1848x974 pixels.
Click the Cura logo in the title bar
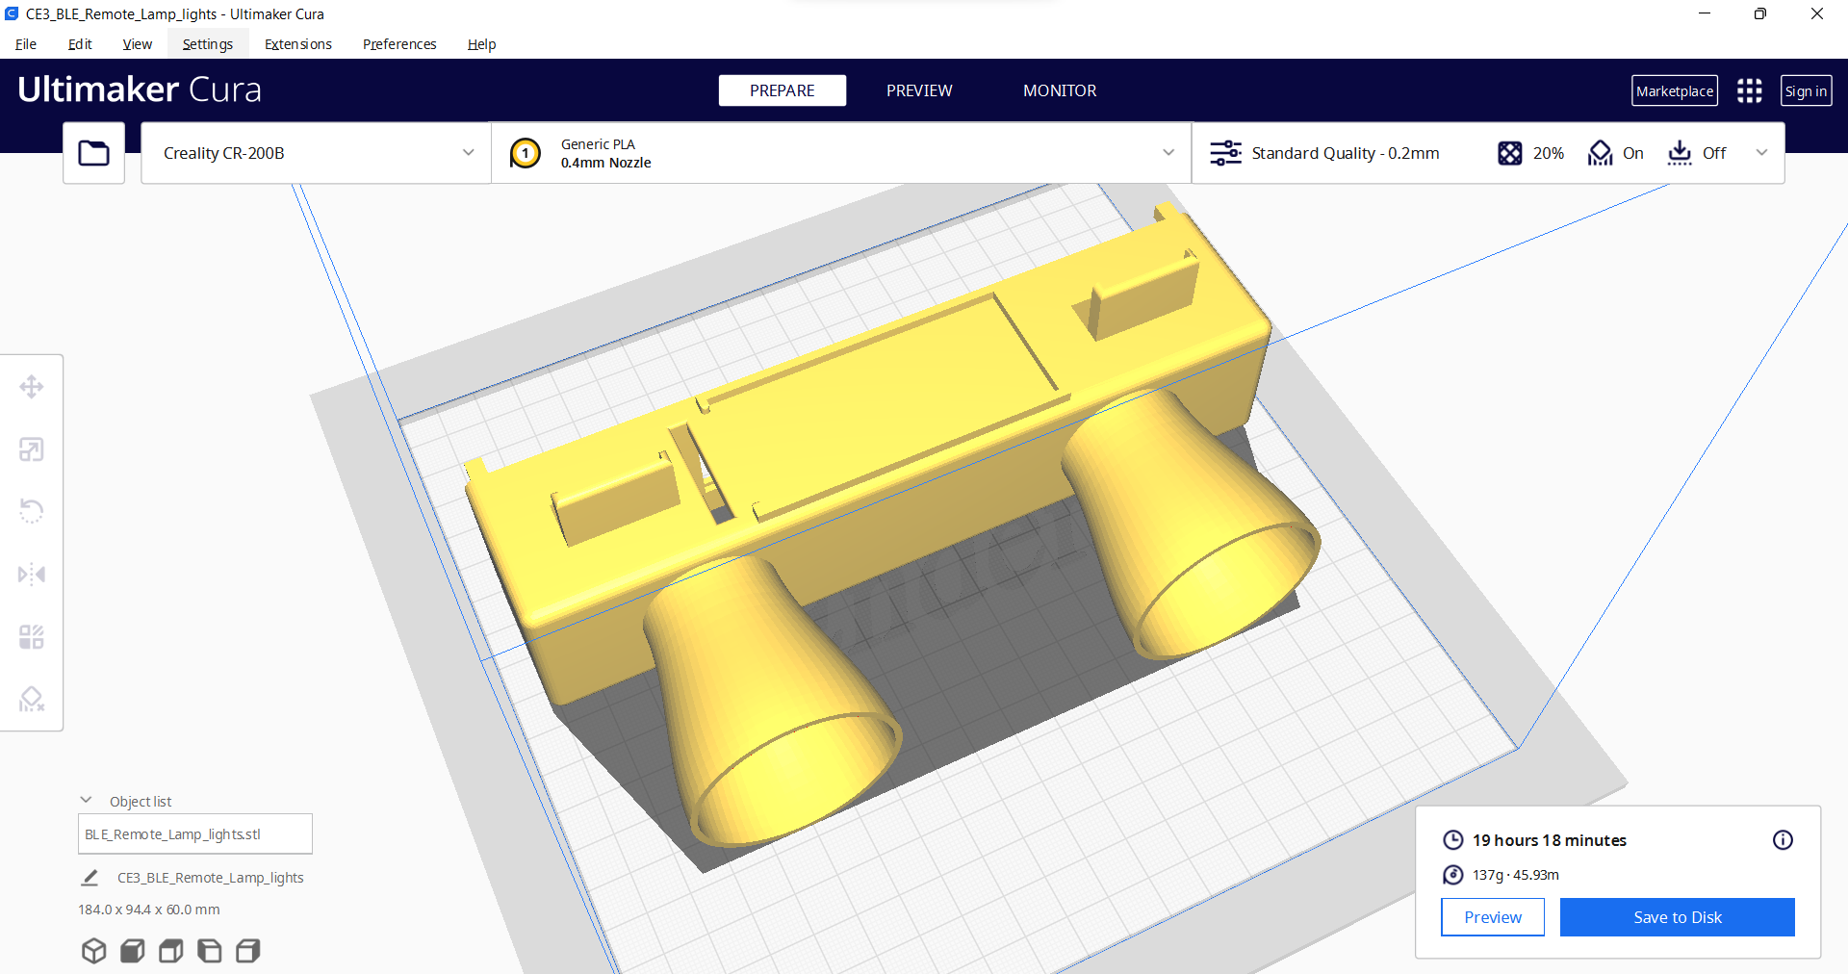pos(12,13)
